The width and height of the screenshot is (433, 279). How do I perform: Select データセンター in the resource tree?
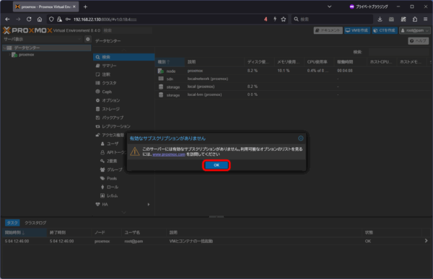pos(46,48)
